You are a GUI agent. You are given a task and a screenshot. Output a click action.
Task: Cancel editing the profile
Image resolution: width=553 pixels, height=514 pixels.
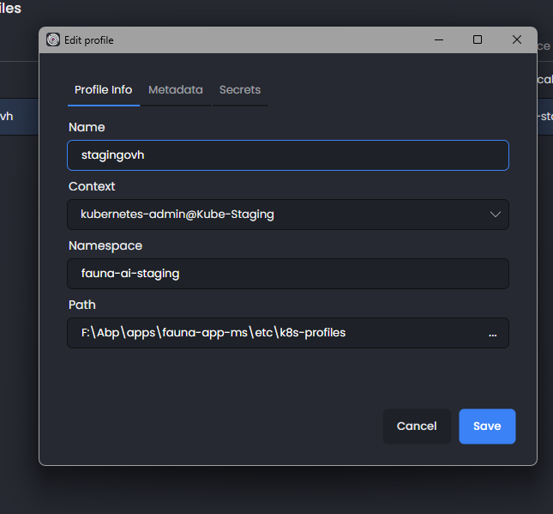417,426
